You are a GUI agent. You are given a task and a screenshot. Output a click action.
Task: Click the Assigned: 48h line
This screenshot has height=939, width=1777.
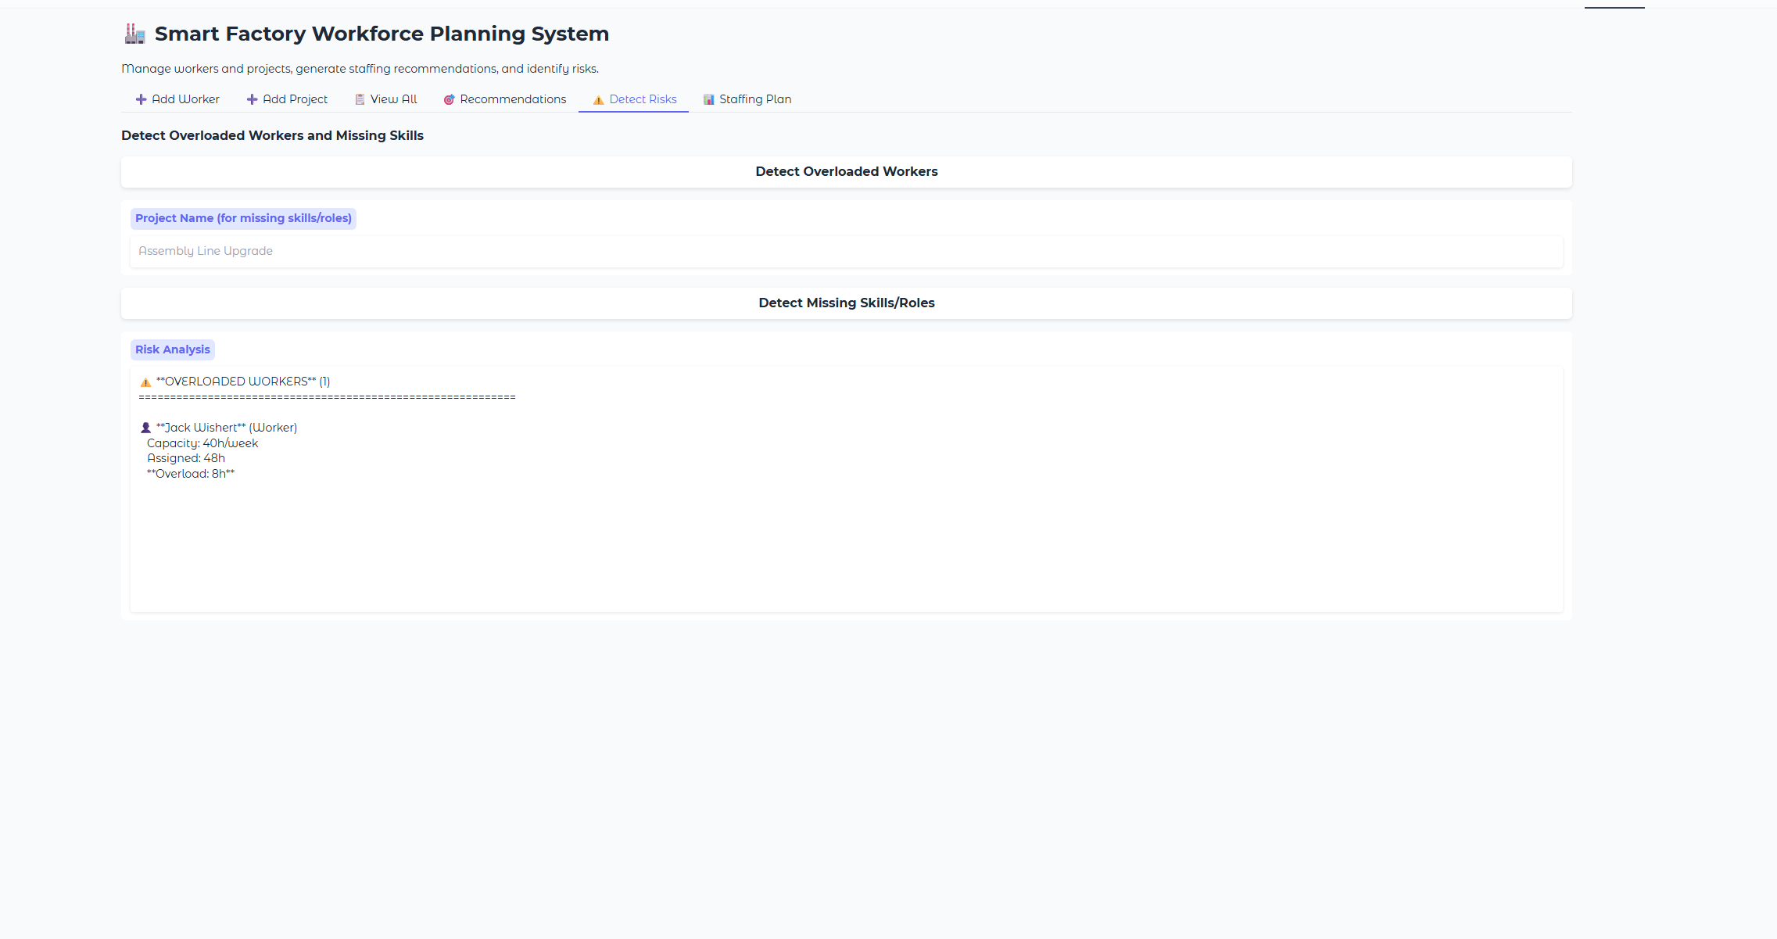coord(186,458)
